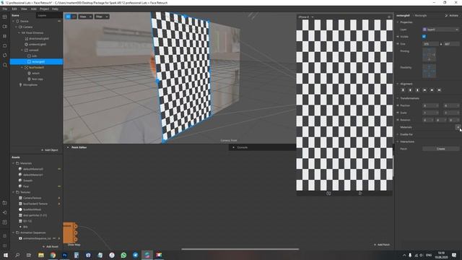462x260 pixels.
Task: Open the Project menu
Action: point(44,9)
